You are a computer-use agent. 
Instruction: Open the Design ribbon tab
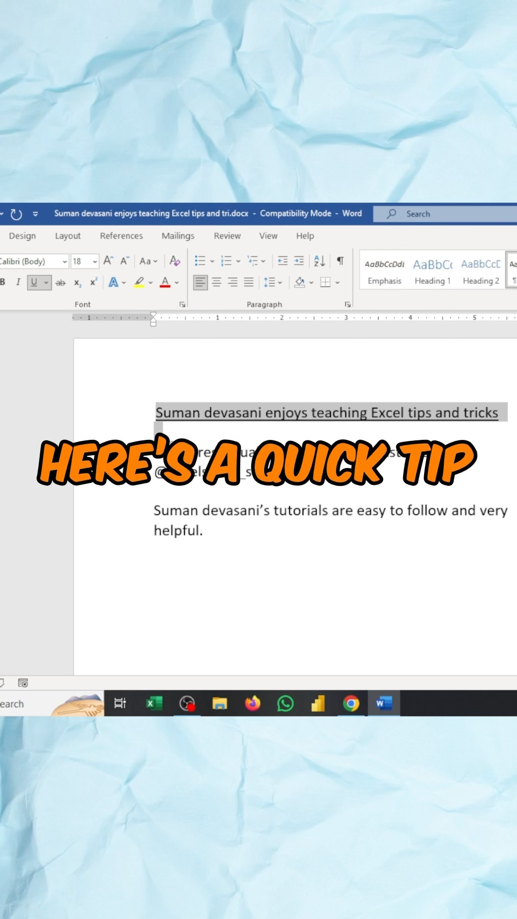[22, 236]
